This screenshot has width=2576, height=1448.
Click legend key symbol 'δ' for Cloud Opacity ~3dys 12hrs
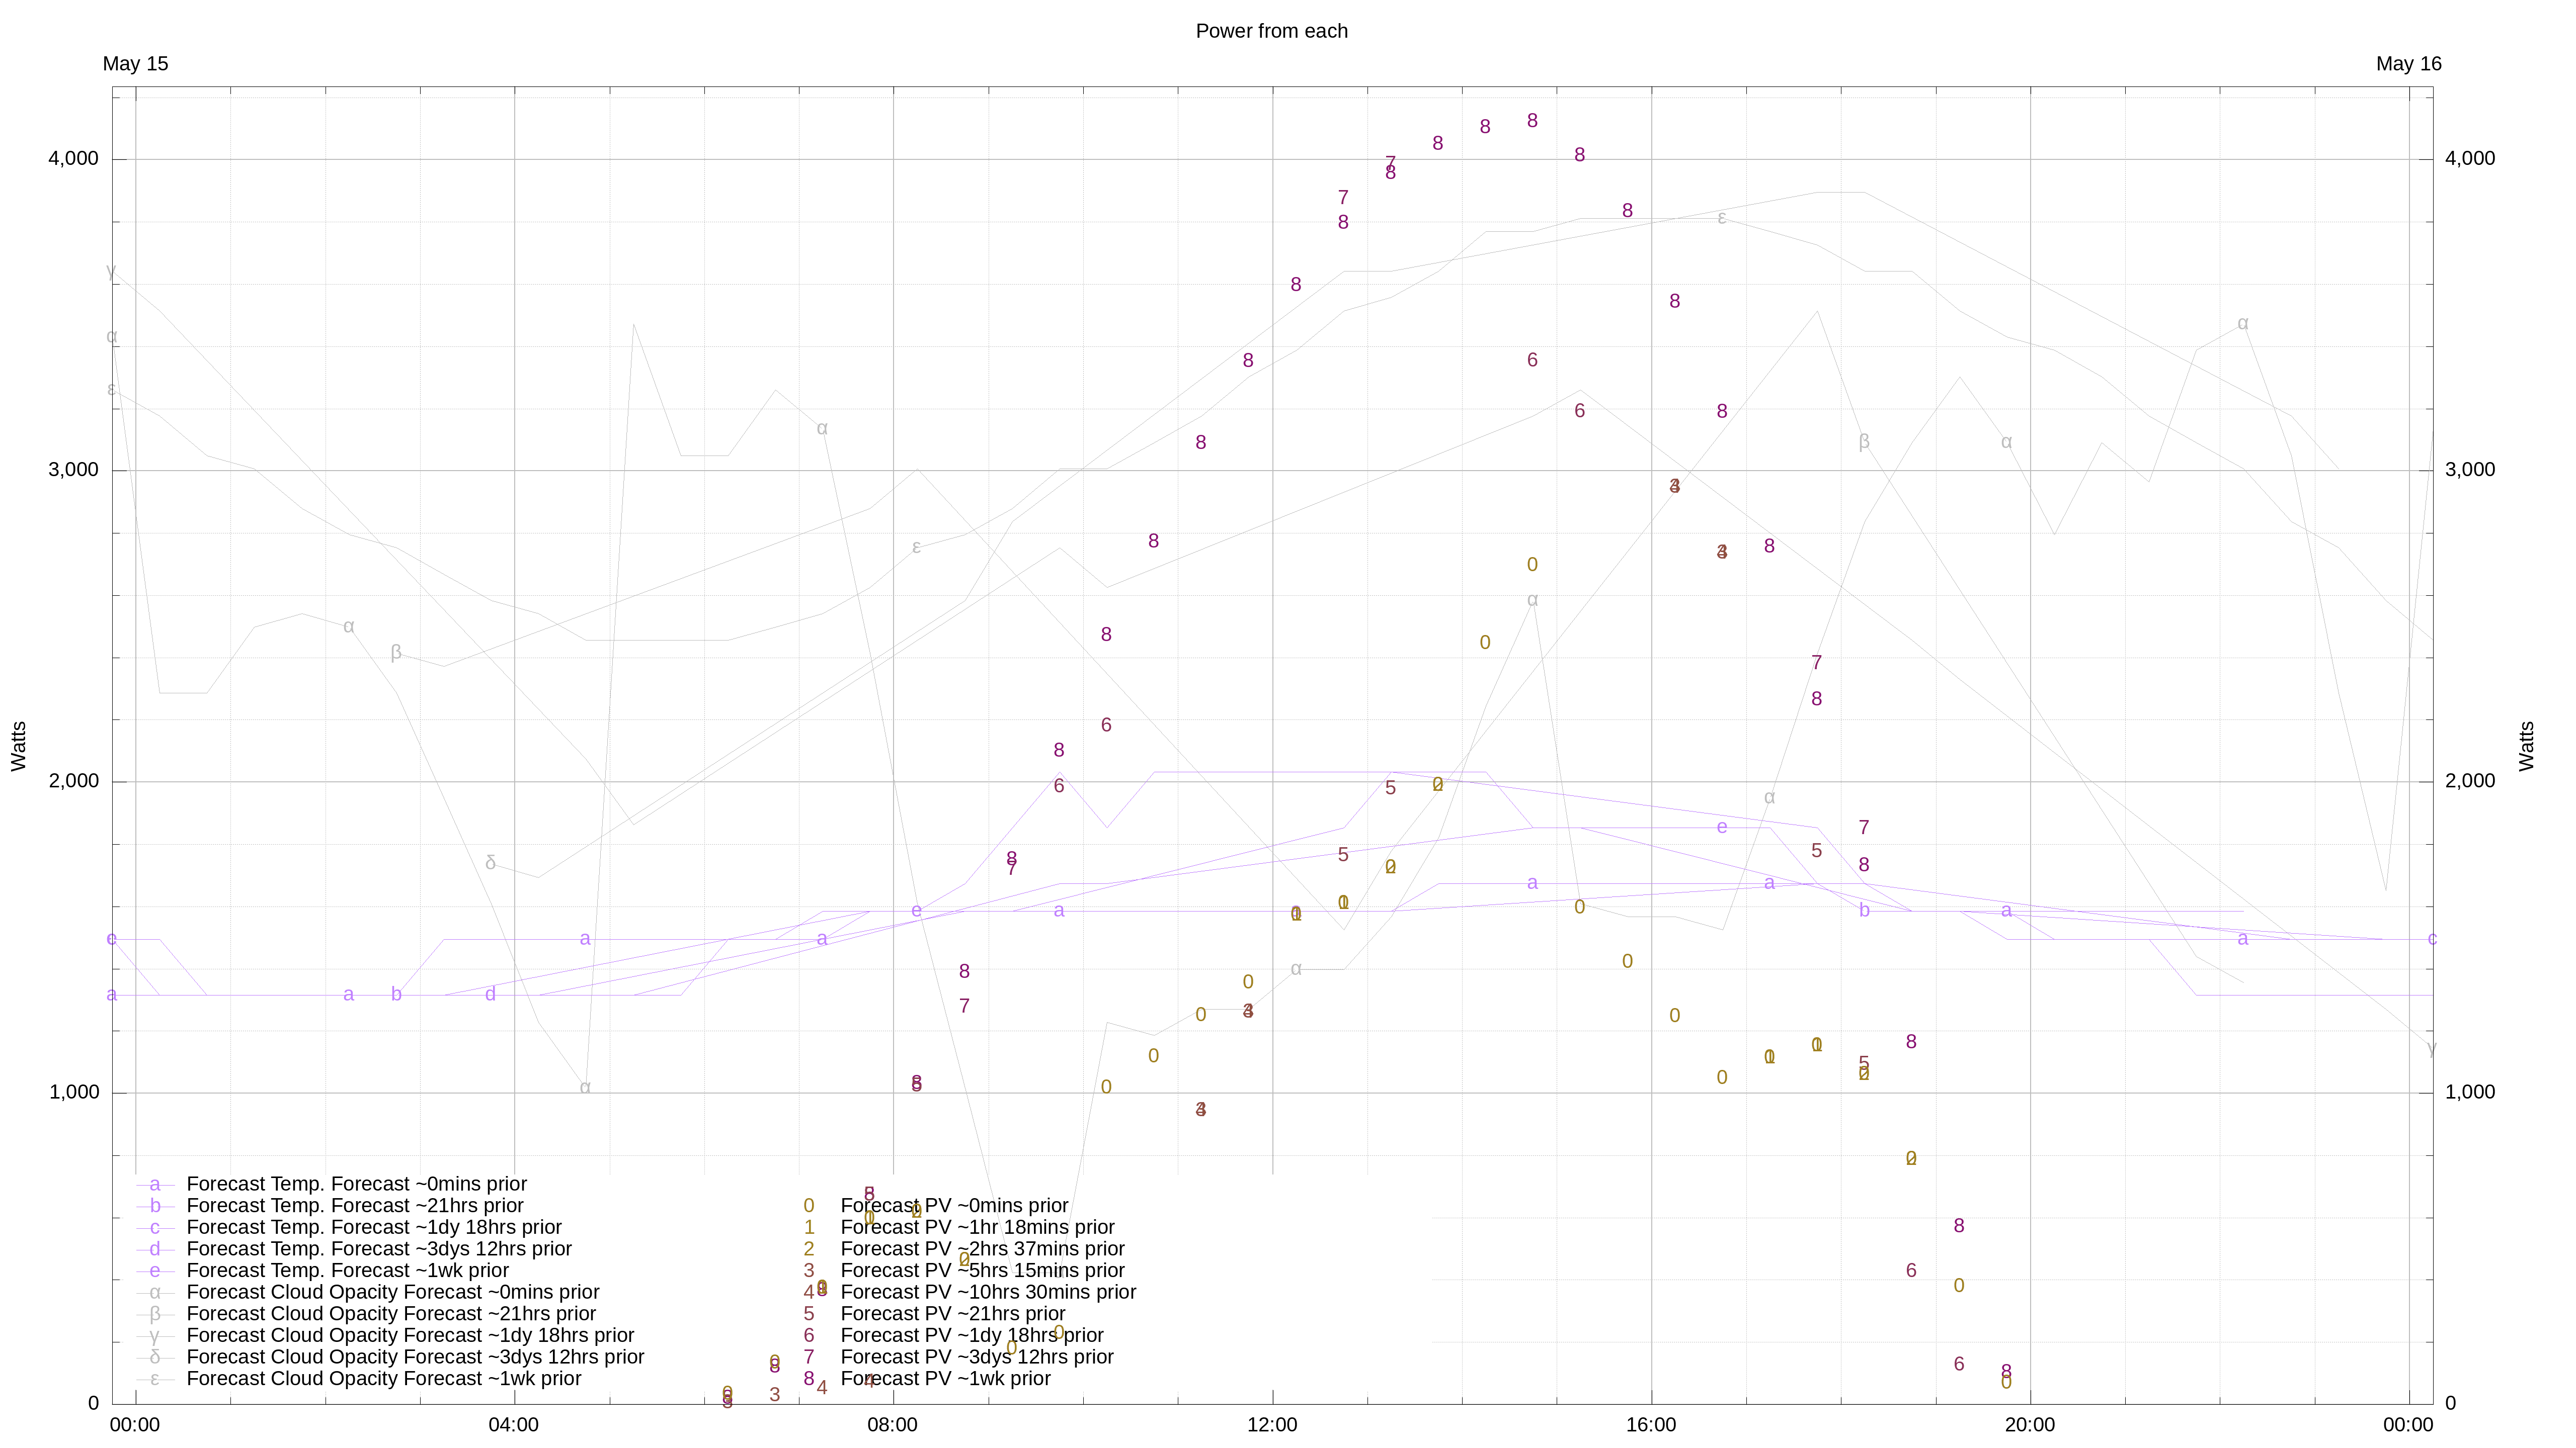pyautogui.click(x=155, y=1357)
